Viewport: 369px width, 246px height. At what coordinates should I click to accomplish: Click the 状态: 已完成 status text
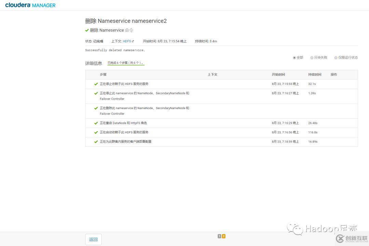point(94,41)
